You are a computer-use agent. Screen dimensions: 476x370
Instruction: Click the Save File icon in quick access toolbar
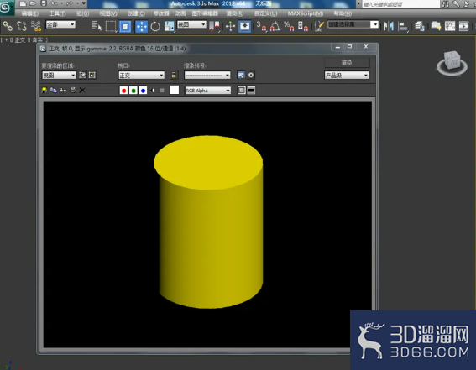coord(44,3)
